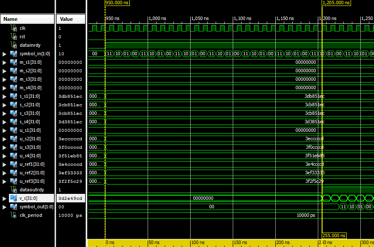This screenshot has height=247, width=374.
Task: Click the bus icon beside s_s3[31:0]
Action: [14, 114]
